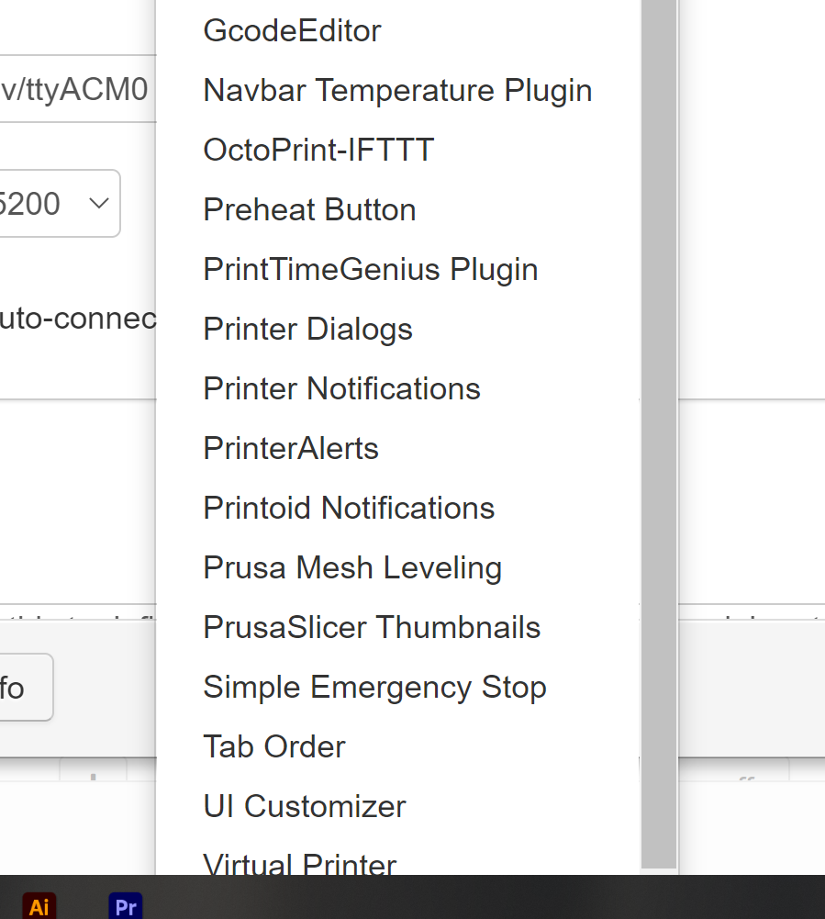The height and width of the screenshot is (919, 825).
Task: Open the Printer Dialogs plugin entry
Action: [x=307, y=329]
